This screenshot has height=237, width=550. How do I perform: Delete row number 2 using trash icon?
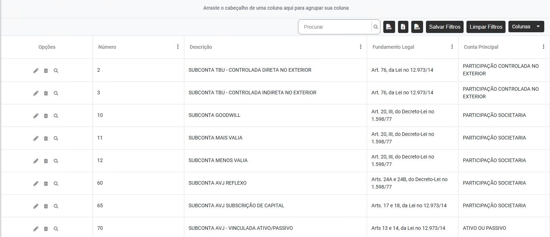pos(46,71)
